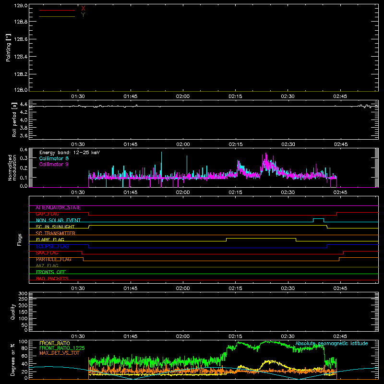Click the blue ECLIPSE_FLAG label
This screenshot has width=384, height=384.
(x=52, y=246)
